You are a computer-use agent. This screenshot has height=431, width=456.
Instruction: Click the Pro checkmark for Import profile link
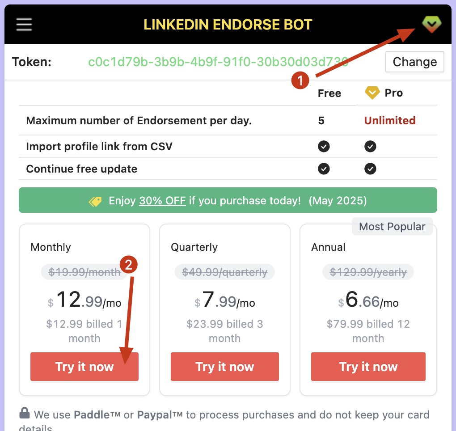pyautogui.click(x=370, y=145)
